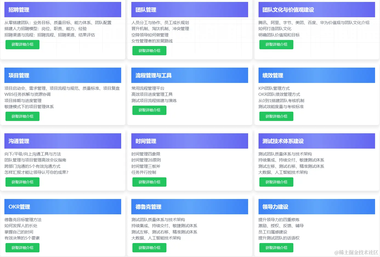
Task: Click 获取详细介绍 under 团队文化与价值观建设
Action: [x=276, y=44]
